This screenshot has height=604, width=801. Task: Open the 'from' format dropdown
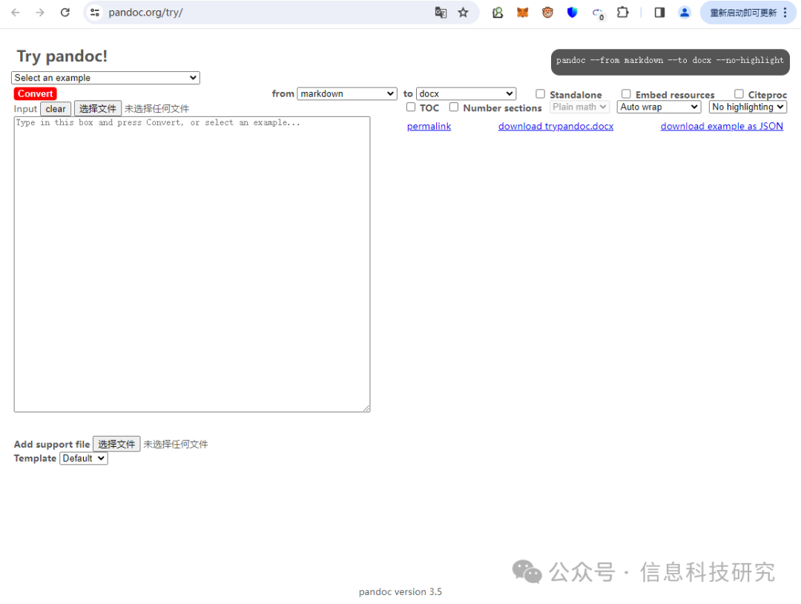click(x=346, y=93)
